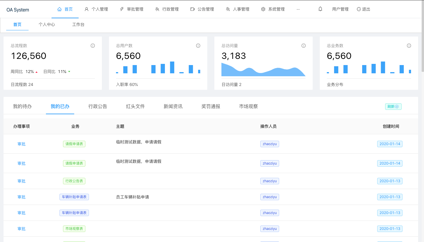Click 审批 link for 员工车辆补贴申请 row
Screen dimensions: 424x242
click(21, 197)
